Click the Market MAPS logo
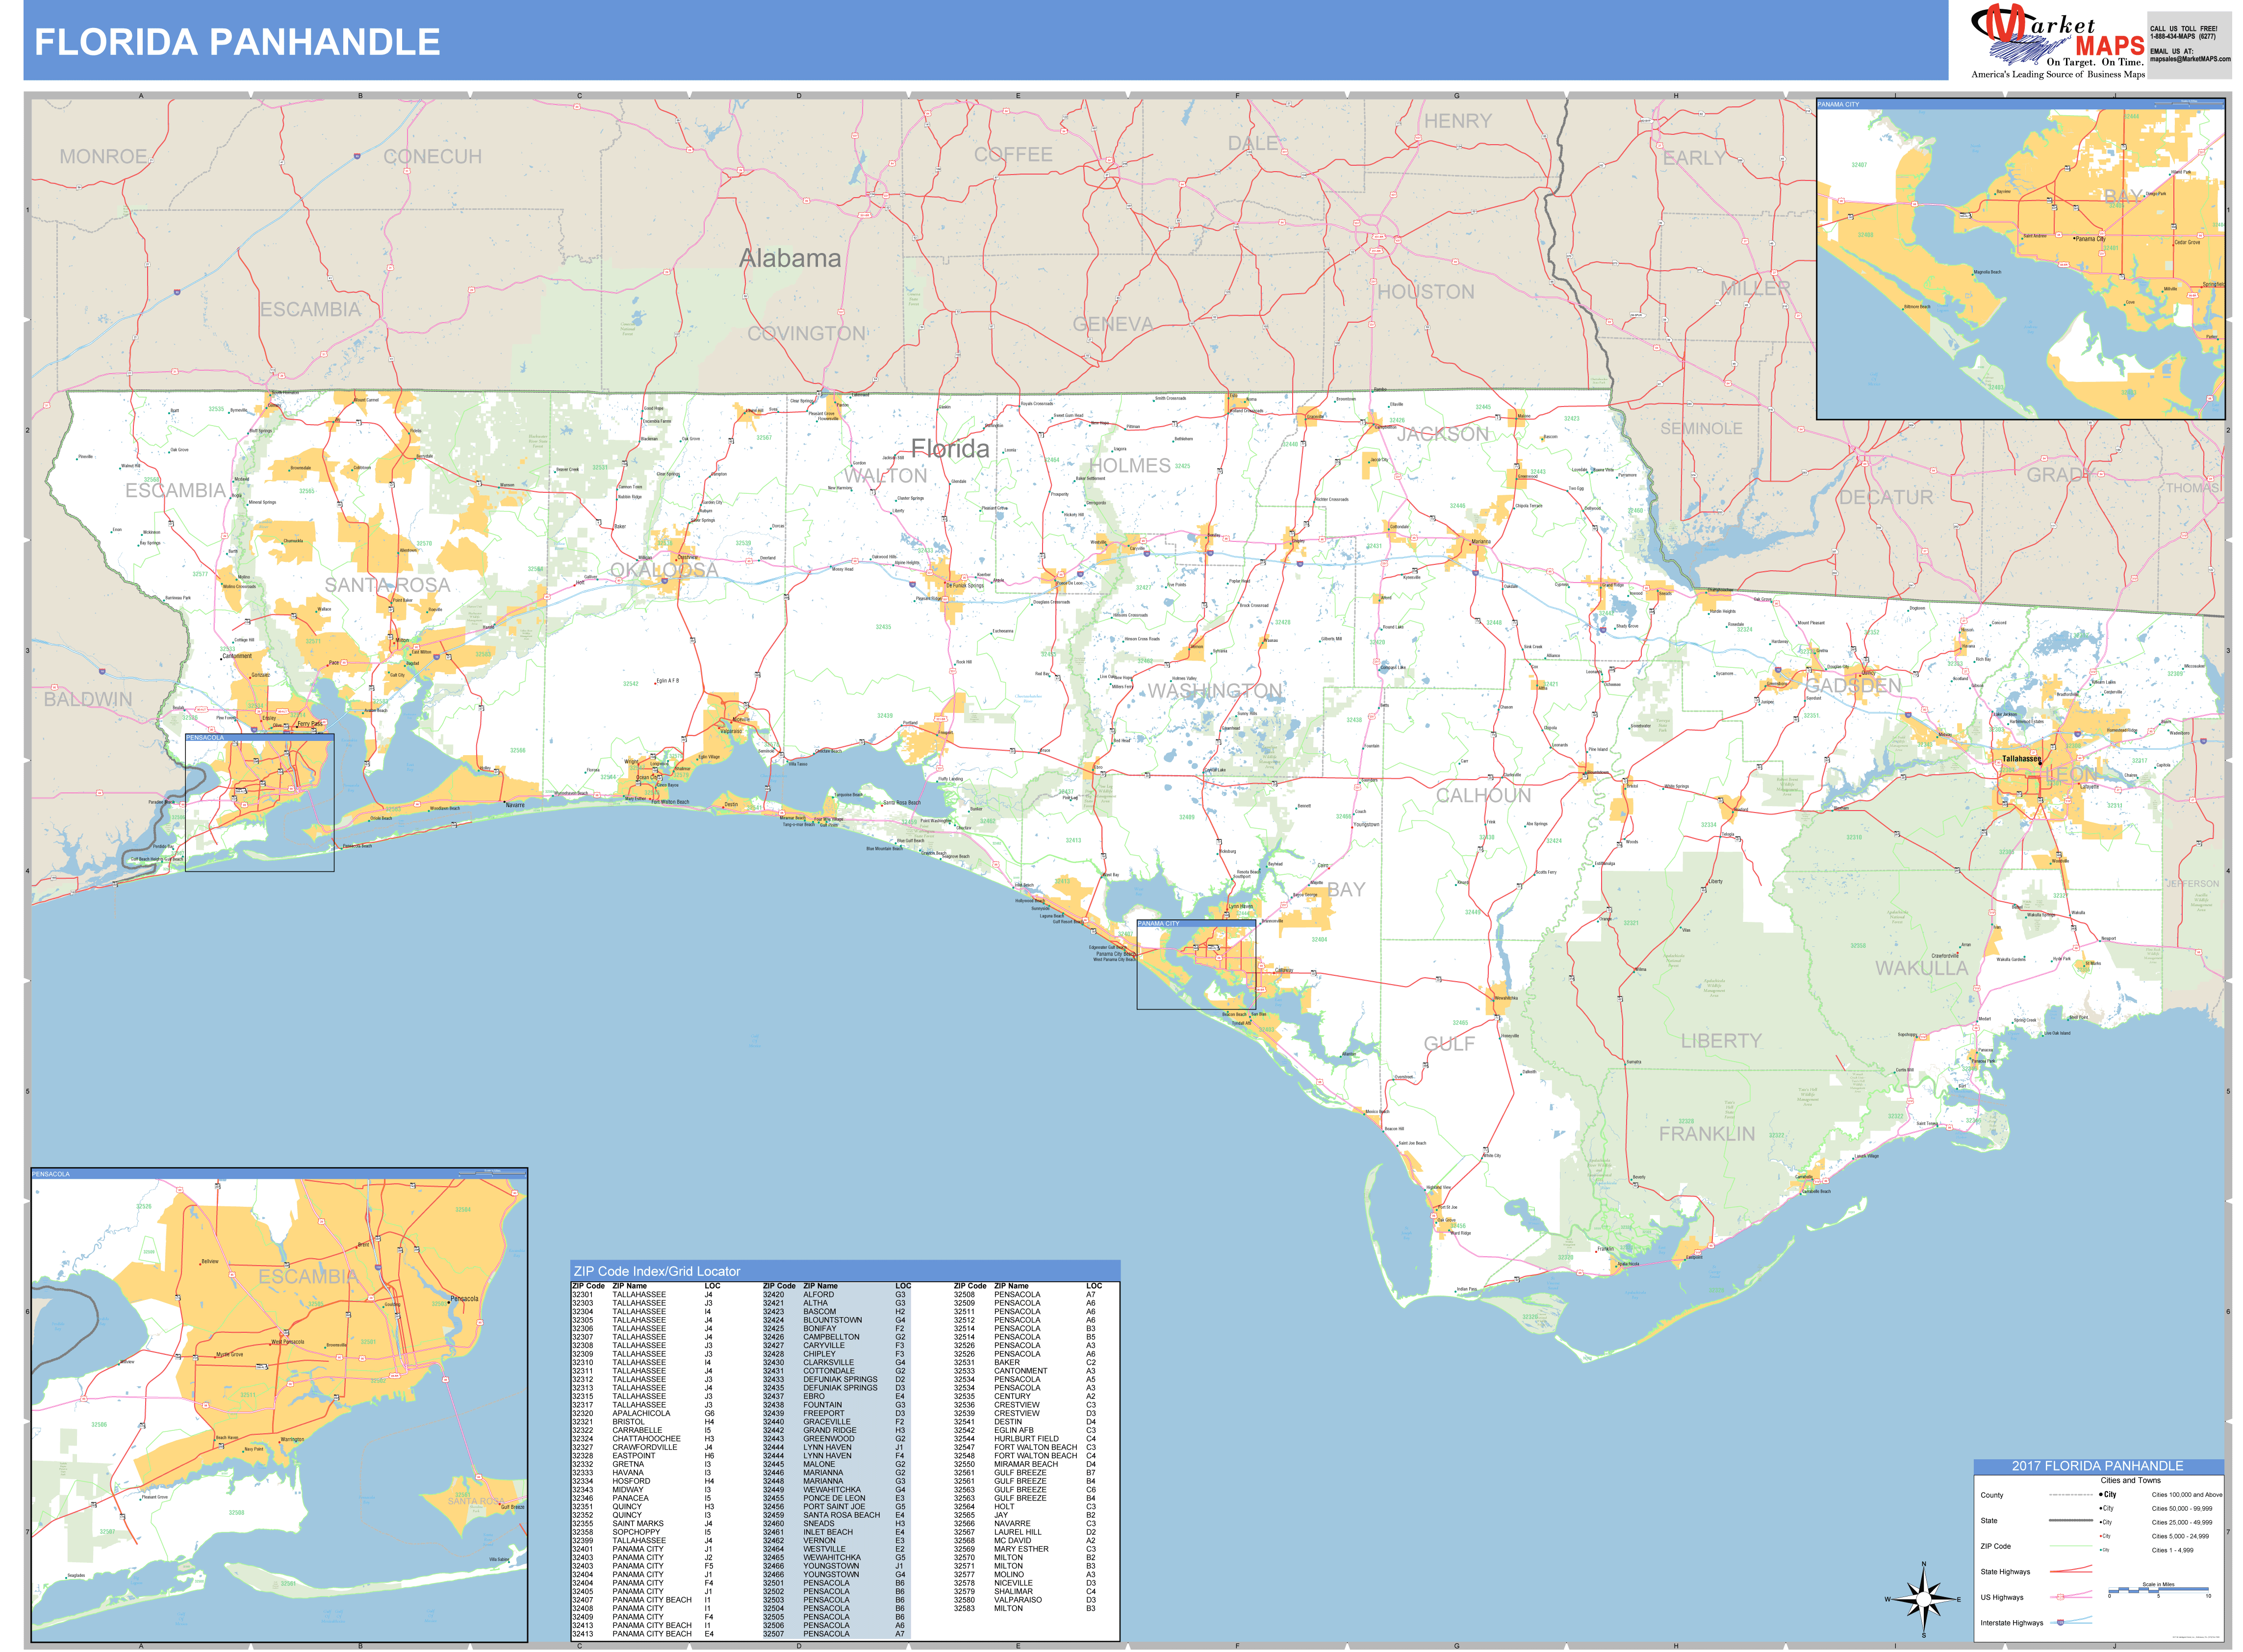Screen dimensions: 2243x1652 [2057, 41]
